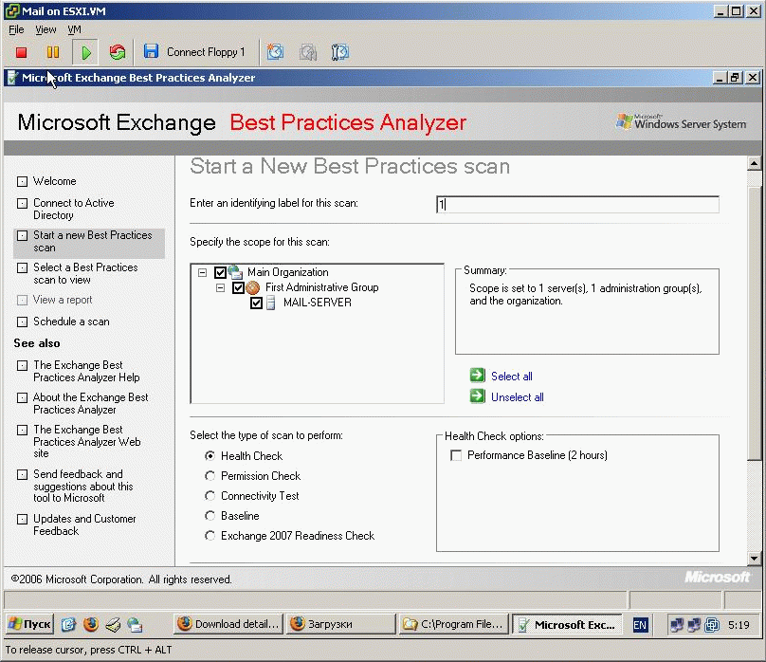Click the scan identifying label input field

(x=577, y=204)
